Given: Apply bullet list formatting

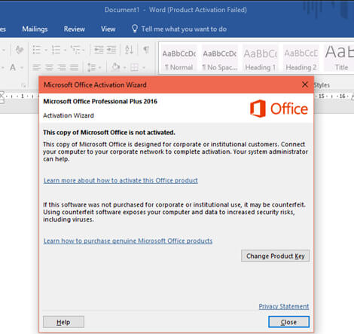Looking at the screenshot, I should 37,50.
